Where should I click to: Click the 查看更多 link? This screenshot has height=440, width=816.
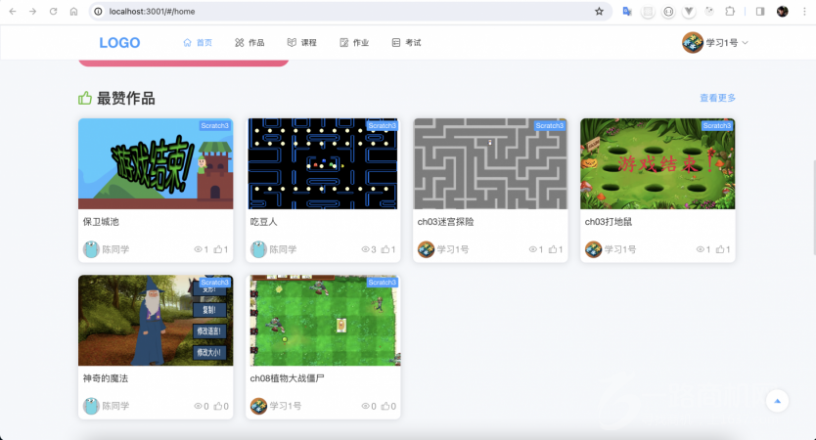[717, 98]
